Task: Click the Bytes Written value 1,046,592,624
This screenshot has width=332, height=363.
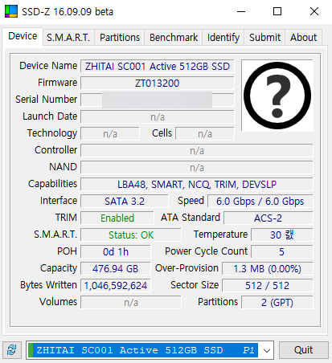Action: click(116, 286)
